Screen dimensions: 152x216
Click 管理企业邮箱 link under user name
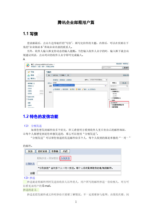50,66
